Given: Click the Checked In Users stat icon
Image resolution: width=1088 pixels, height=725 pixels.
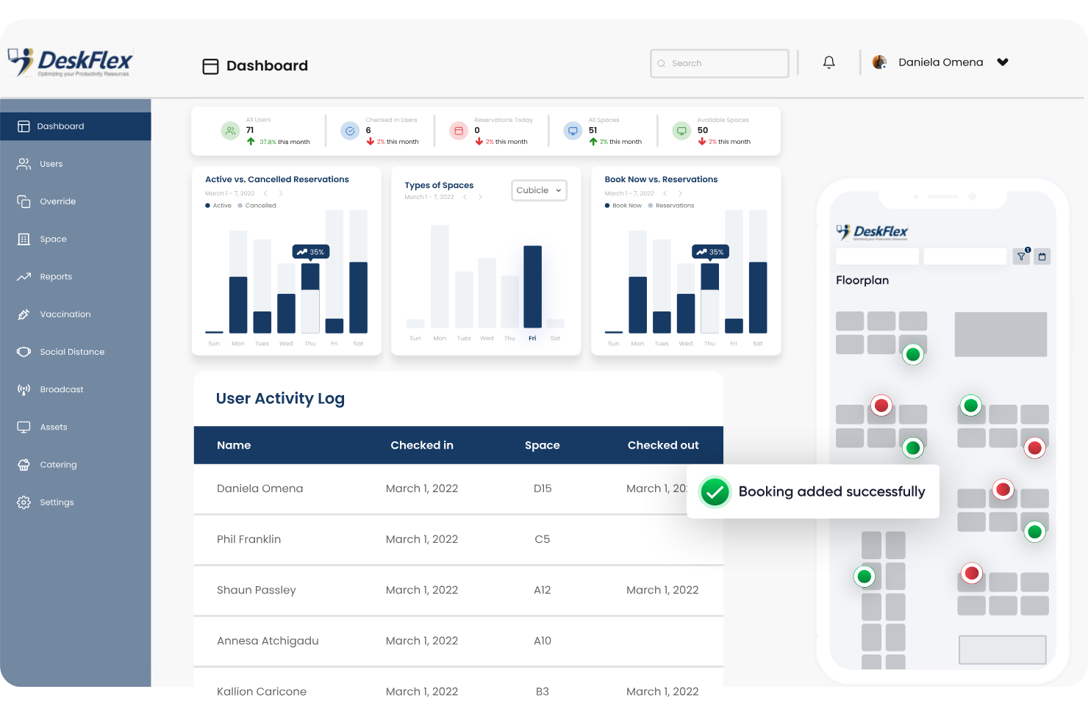Looking at the screenshot, I should point(350,131).
